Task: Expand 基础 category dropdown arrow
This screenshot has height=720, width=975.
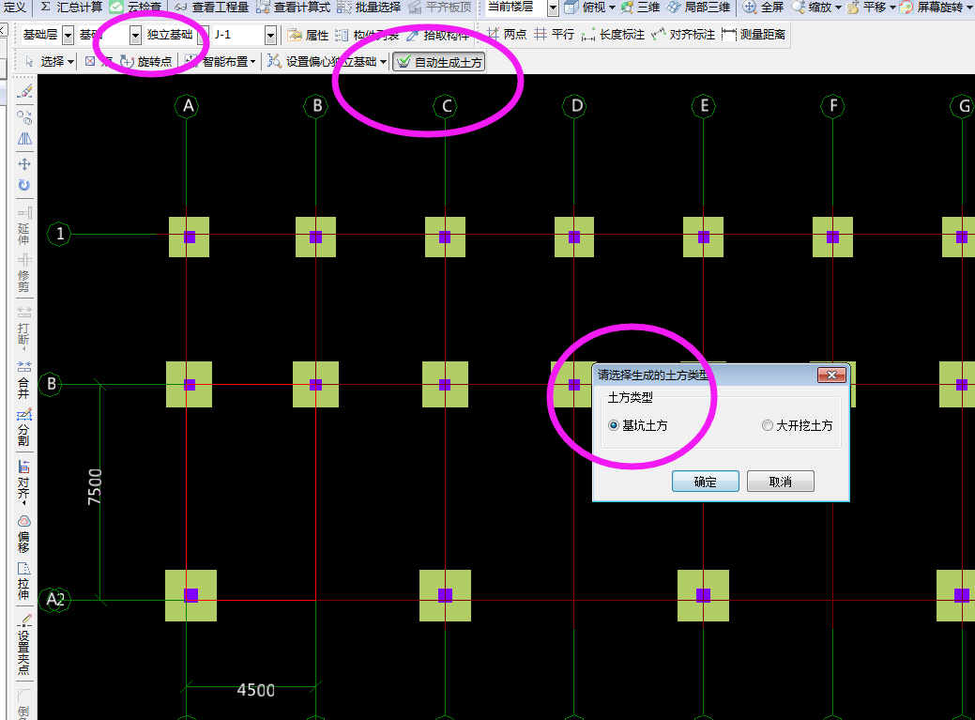Action: click(x=135, y=35)
